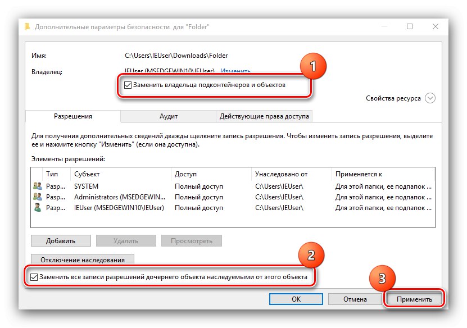
Task: Click the 'Отмена' button
Action: click(x=355, y=299)
